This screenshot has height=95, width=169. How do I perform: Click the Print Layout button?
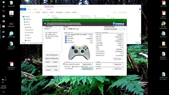(118, 59)
